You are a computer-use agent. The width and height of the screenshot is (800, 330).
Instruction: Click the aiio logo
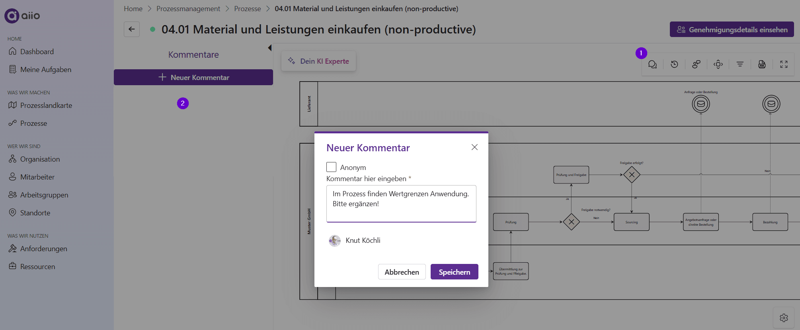(x=22, y=16)
